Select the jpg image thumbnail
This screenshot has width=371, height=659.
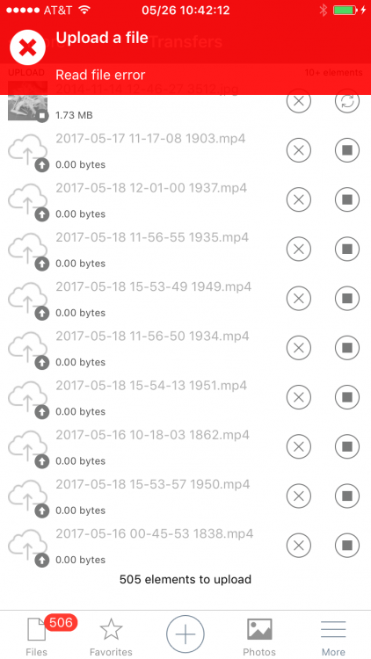pos(28,101)
